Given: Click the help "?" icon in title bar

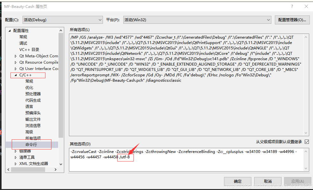Looking at the screenshot, I should (x=292, y=6).
